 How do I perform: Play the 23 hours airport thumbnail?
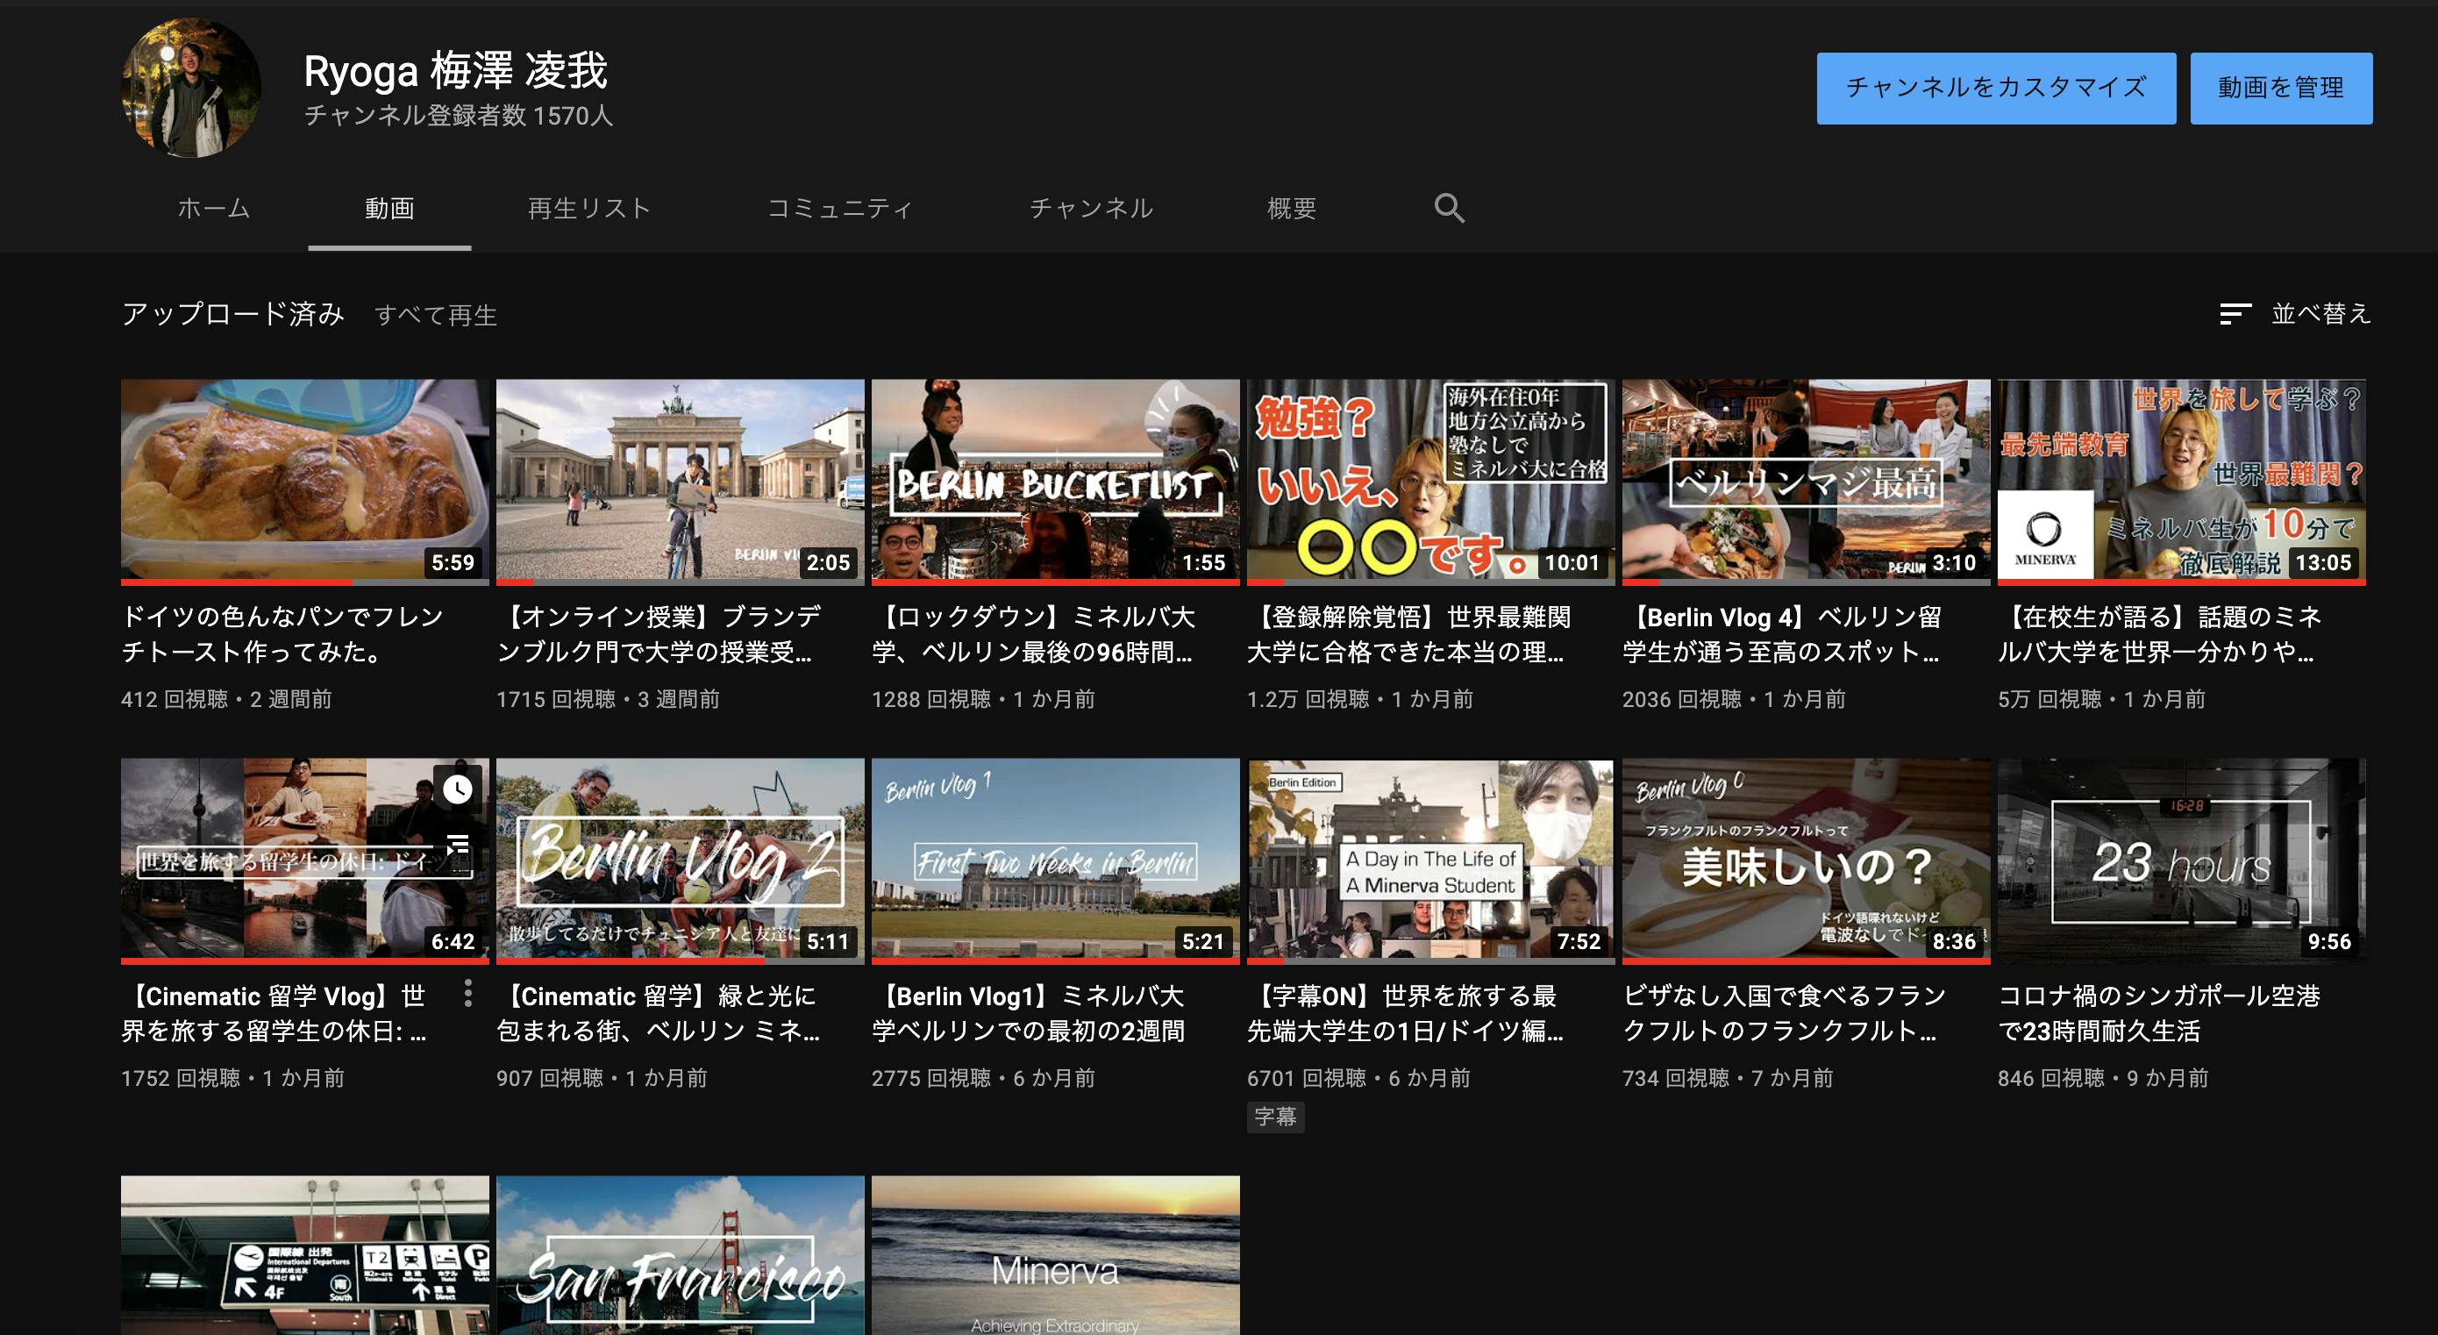click(x=2182, y=861)
